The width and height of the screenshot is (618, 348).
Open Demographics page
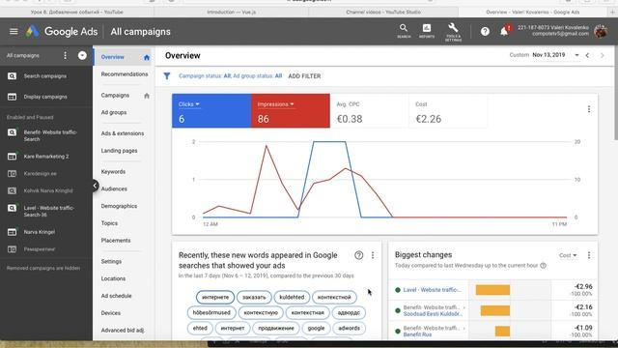click(119, 206)
